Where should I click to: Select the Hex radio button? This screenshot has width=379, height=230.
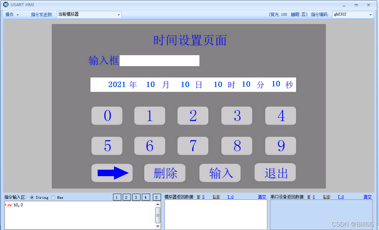pos(53,197)
